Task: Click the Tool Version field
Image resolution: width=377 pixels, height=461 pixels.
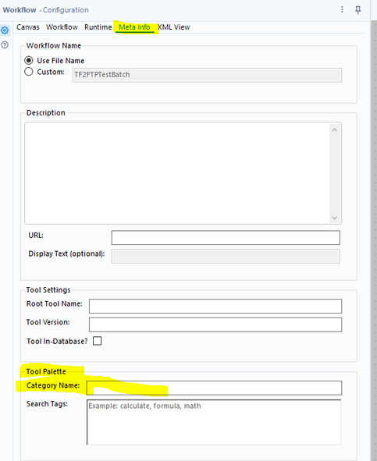Action: pos(215,324)
